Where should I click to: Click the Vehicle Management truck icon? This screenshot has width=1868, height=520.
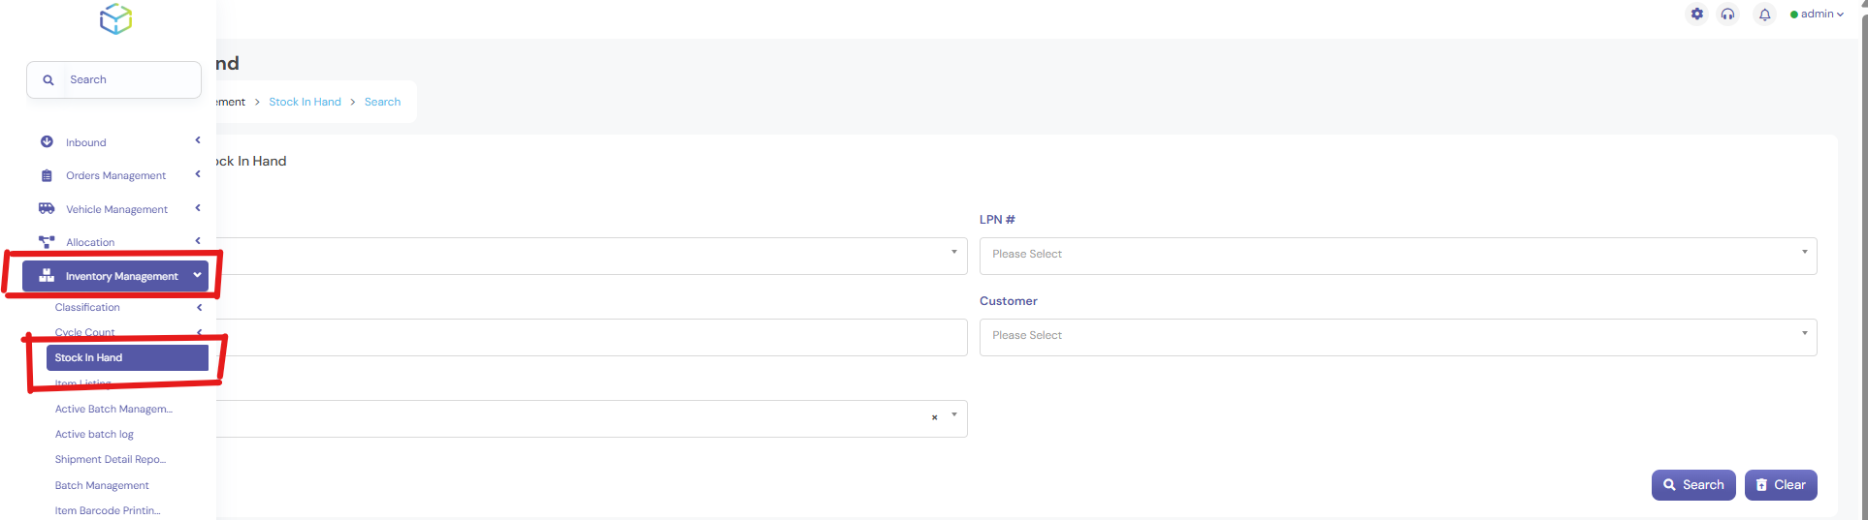(47, 208)
